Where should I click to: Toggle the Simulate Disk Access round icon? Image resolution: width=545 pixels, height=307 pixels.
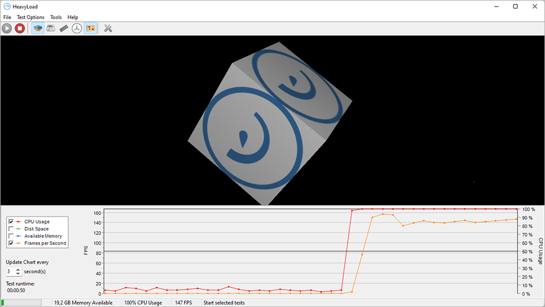(77, 28)
